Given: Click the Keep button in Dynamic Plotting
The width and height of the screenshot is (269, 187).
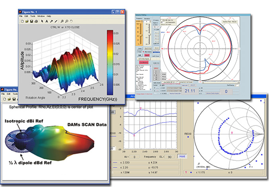Looking at the screenshot, I should [140, 52].
